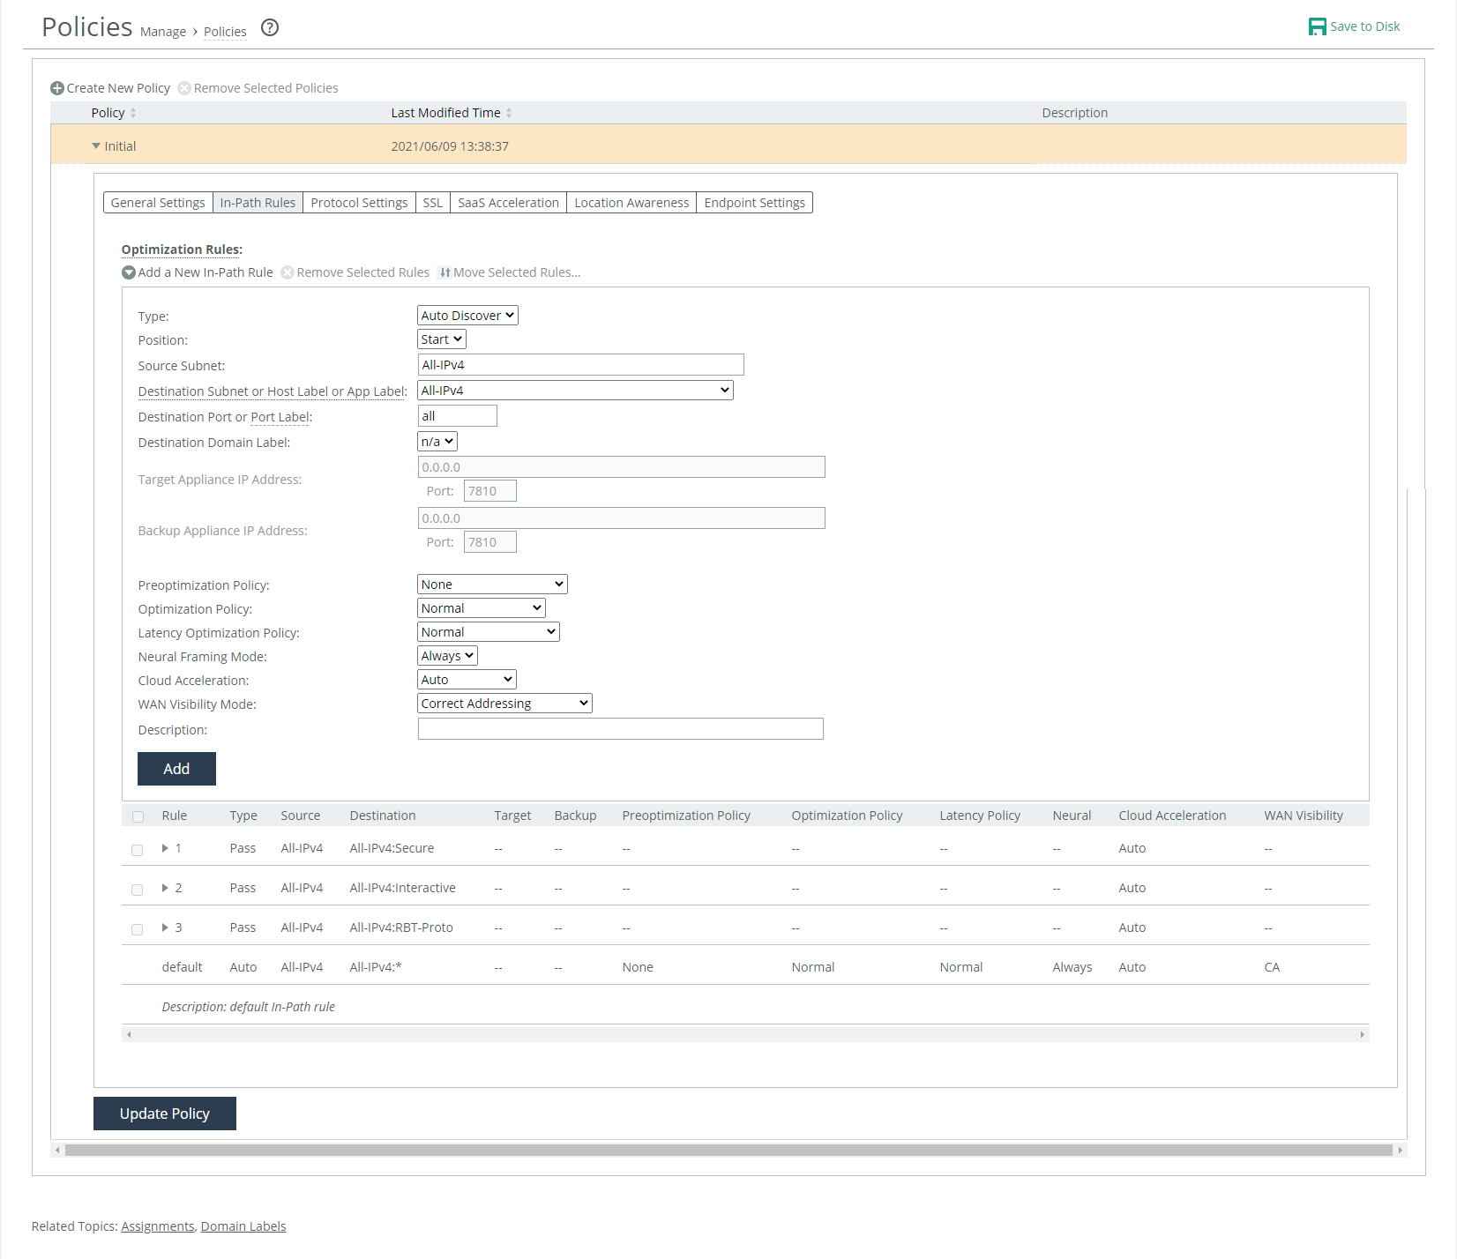The image size is (1457, 1259).
Task: Open the Destination Subnet dropdown
Action: [x=575, y=391]
